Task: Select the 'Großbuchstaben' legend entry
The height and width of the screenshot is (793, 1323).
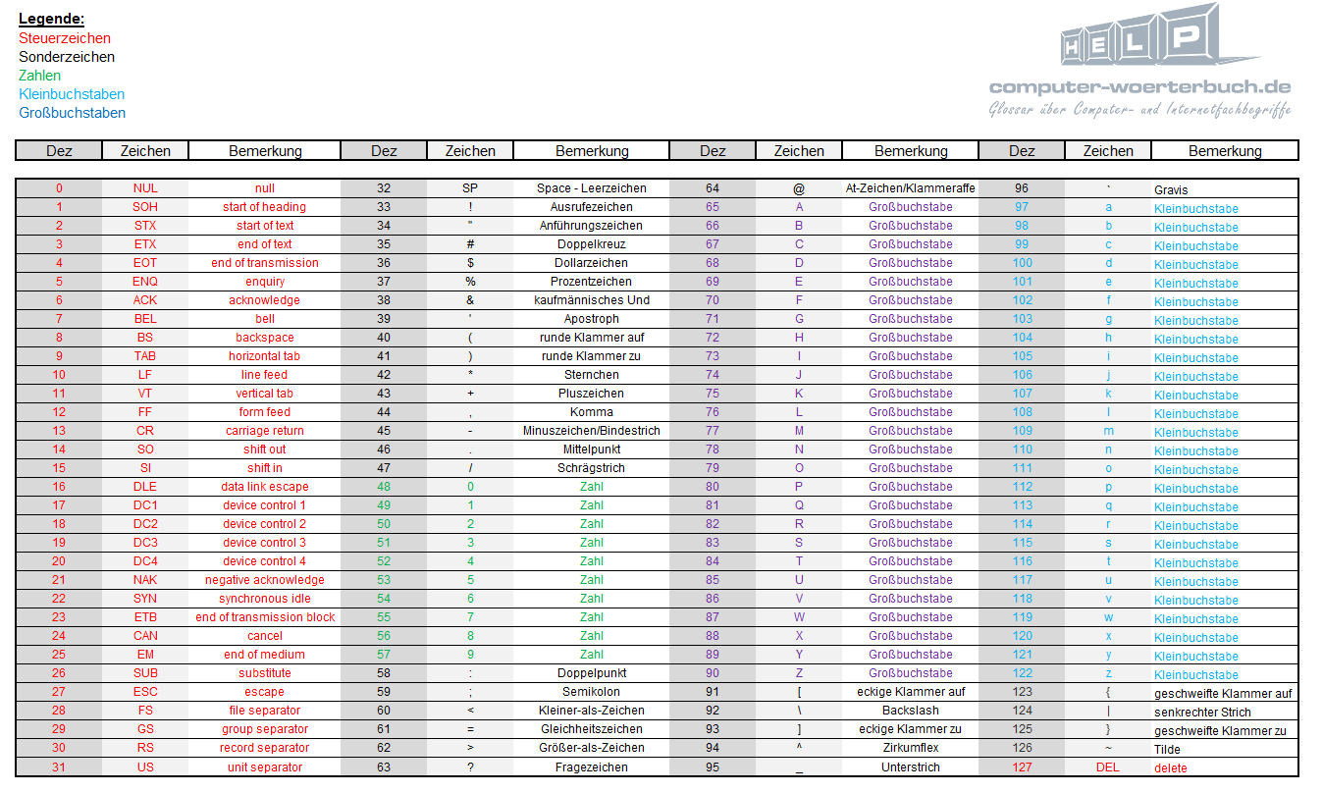Action: pyautogui.click(x=72, y=113)
